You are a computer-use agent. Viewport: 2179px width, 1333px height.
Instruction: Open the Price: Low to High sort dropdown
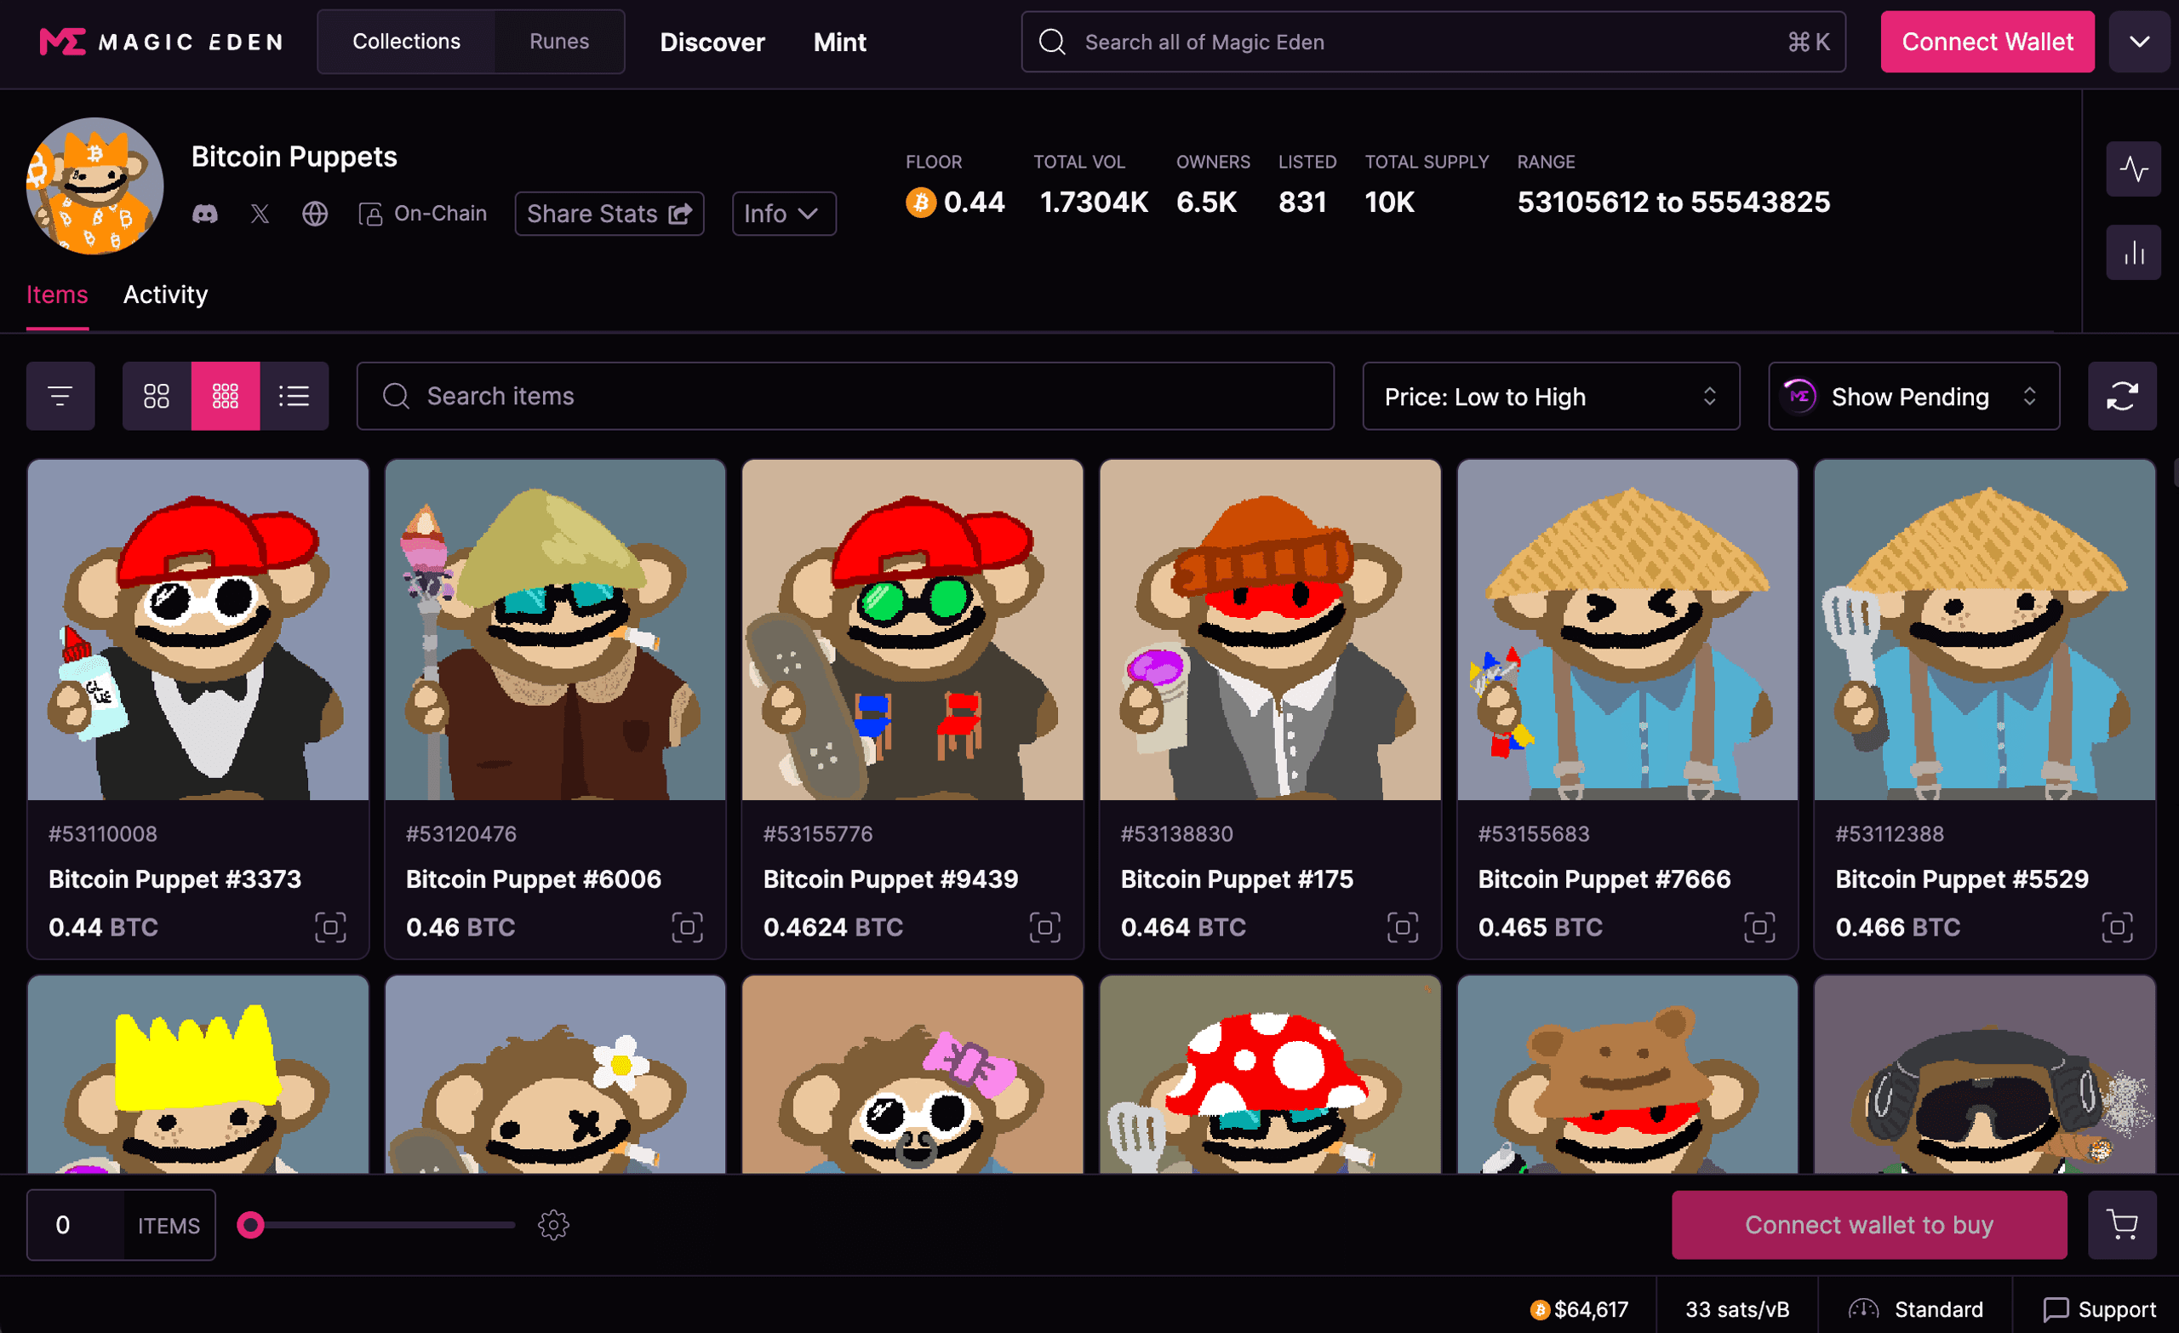pos(1550,397)
